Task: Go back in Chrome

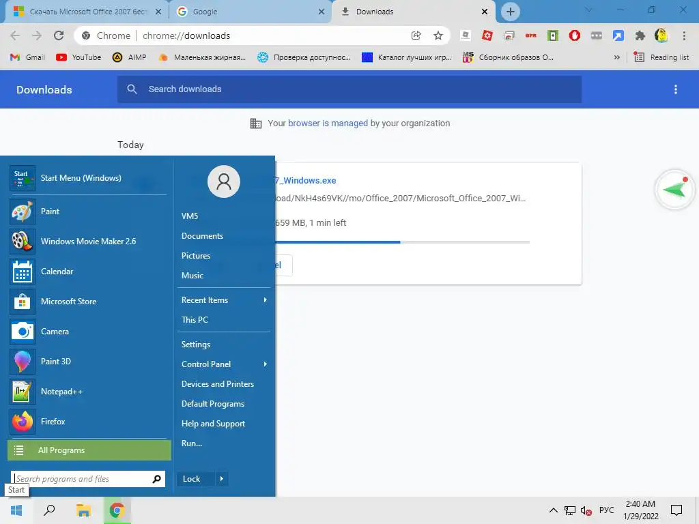Action: (15, 35)
